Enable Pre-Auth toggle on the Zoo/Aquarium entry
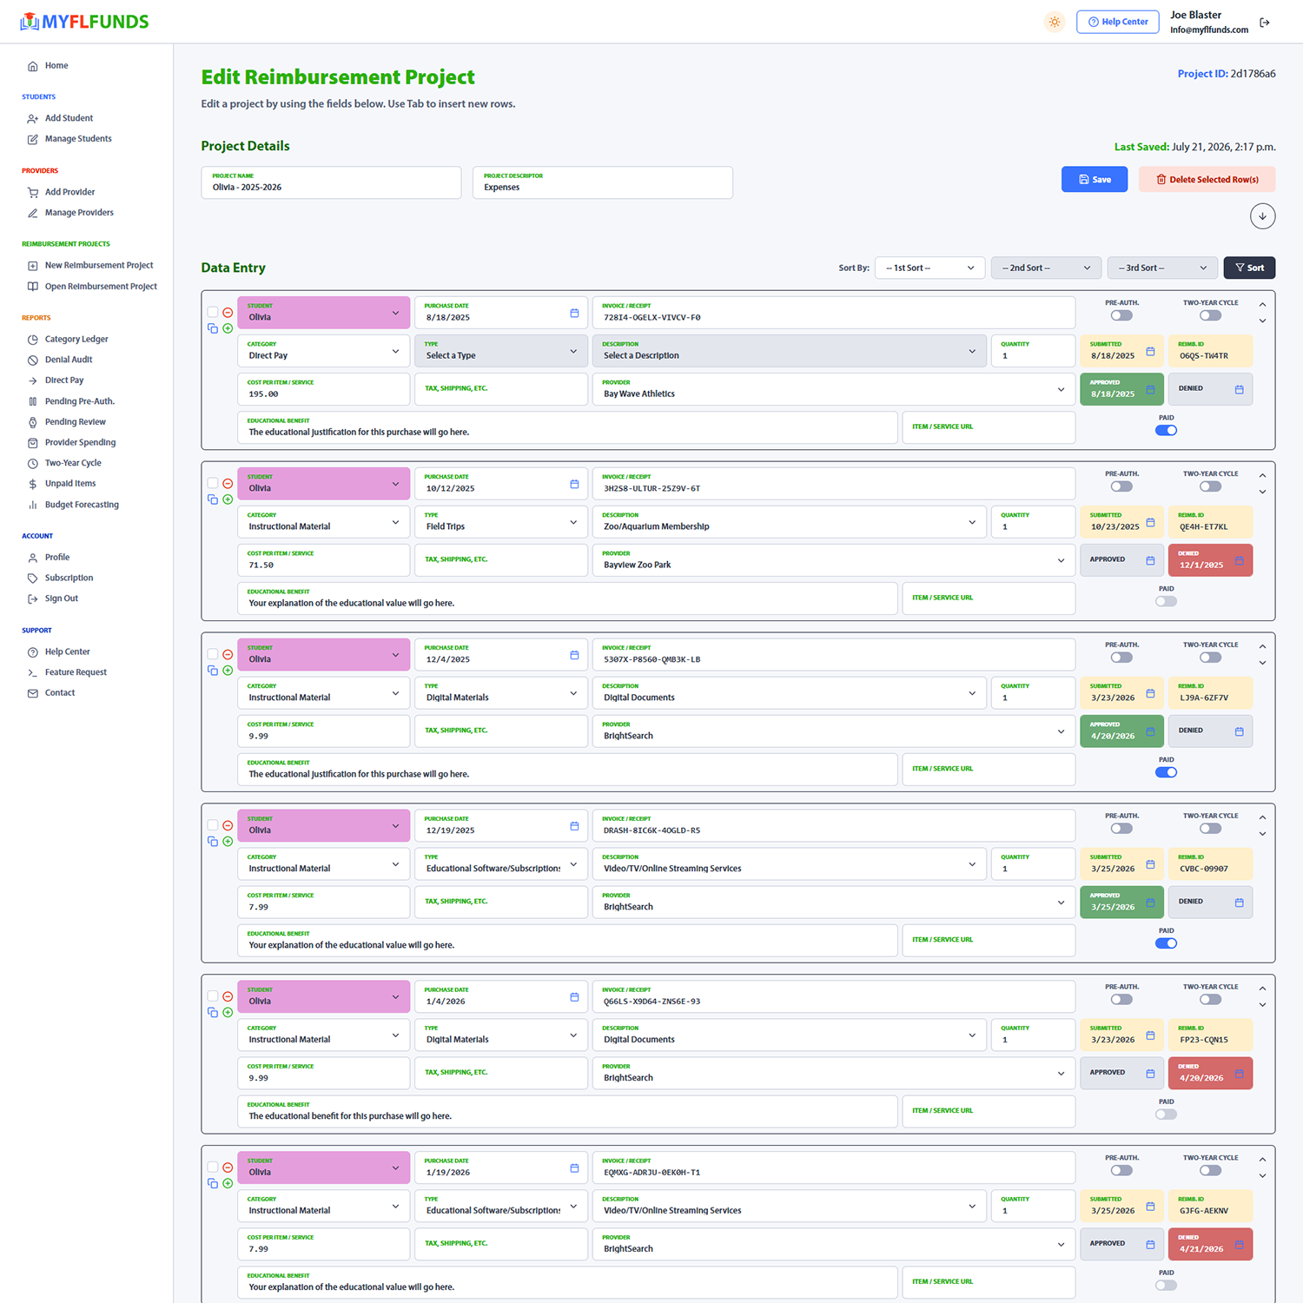1303x1303 pixels. [x=1122, y=486]
